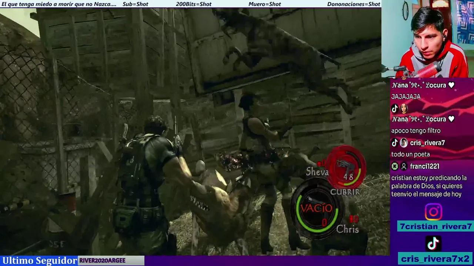474x266 pixels.
Task: Click the user icon next to franci1221
Action: (x=404, y=167)
